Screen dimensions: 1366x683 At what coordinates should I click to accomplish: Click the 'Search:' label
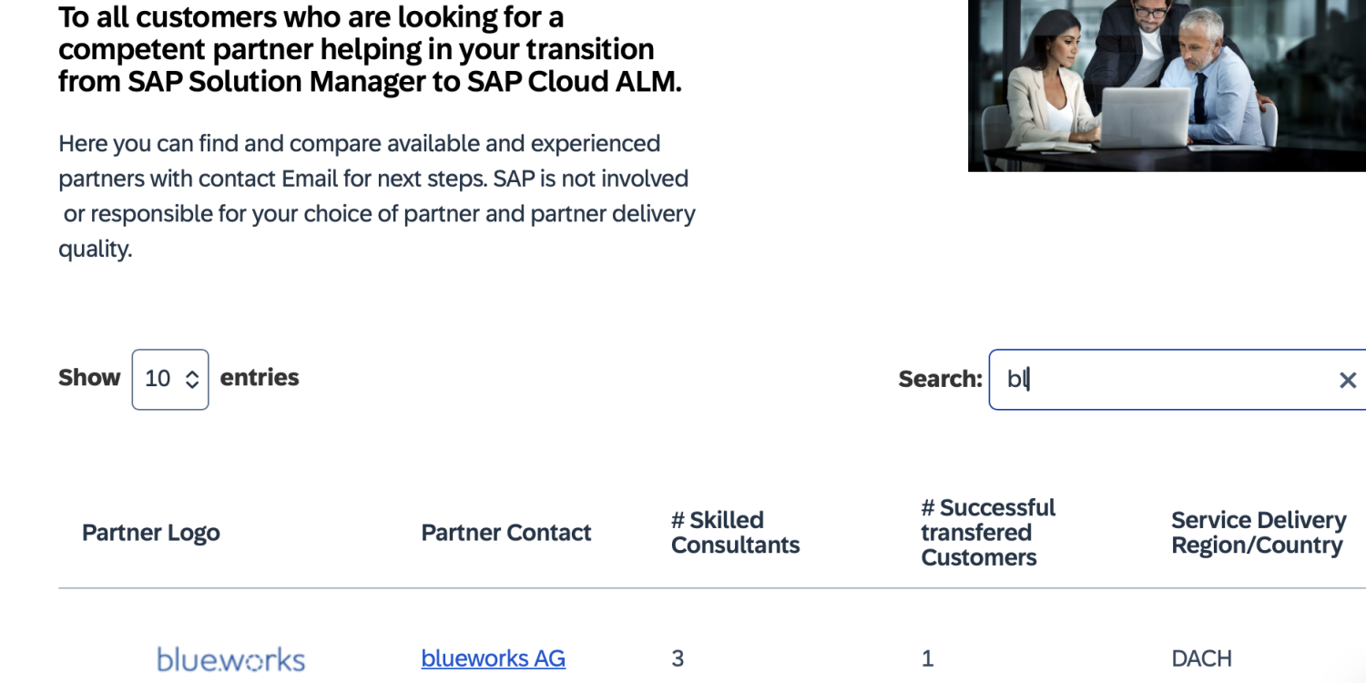click(940, 380)
